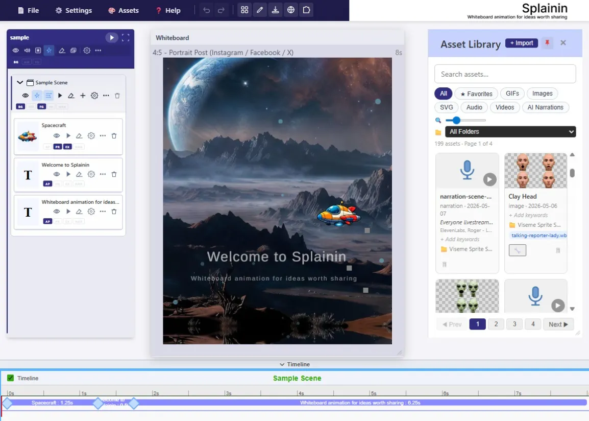The height and width of the screenshot is (421, 589).
Task: Click the FG badge under Sample Scene
Action: (41, 107)
